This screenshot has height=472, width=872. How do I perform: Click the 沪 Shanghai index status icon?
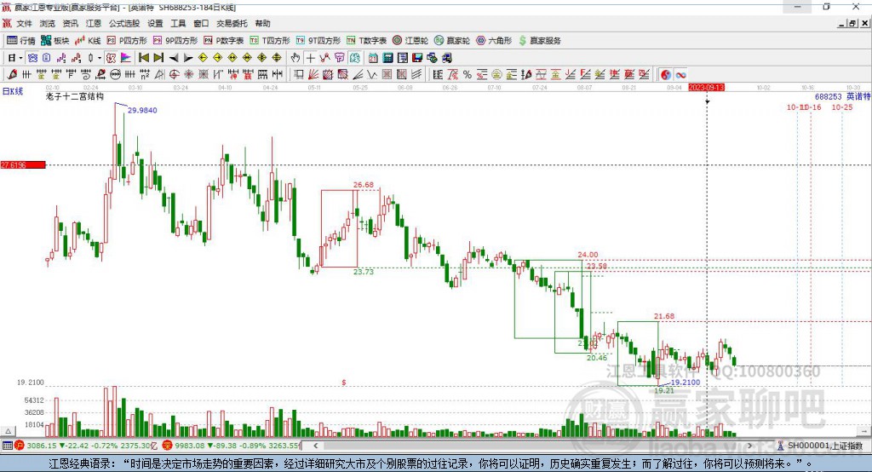pyautogui.click(x=19, y=446)
